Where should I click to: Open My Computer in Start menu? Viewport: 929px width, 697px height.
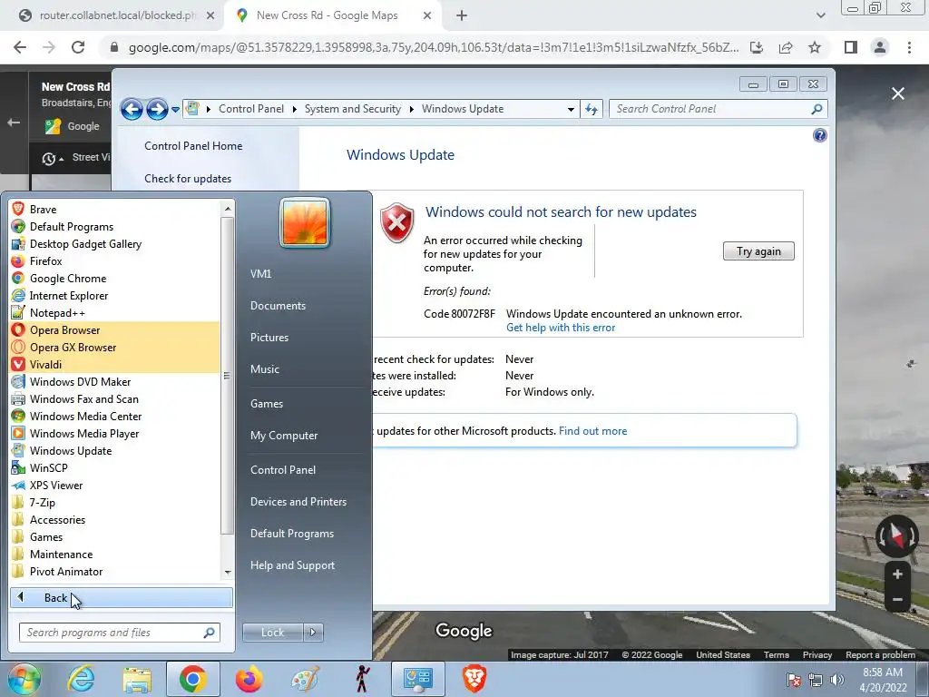point(284,436)
